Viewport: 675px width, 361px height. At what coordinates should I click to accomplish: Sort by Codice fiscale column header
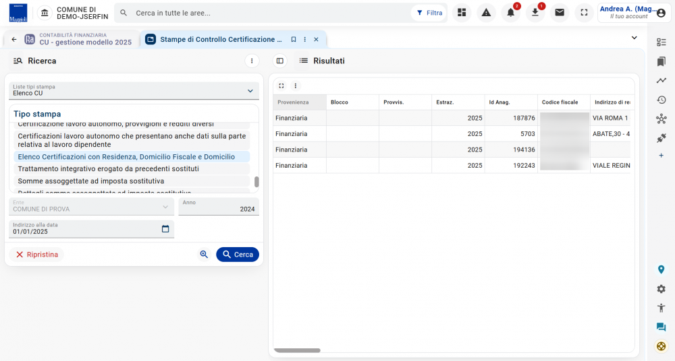[x=564, y=102]
